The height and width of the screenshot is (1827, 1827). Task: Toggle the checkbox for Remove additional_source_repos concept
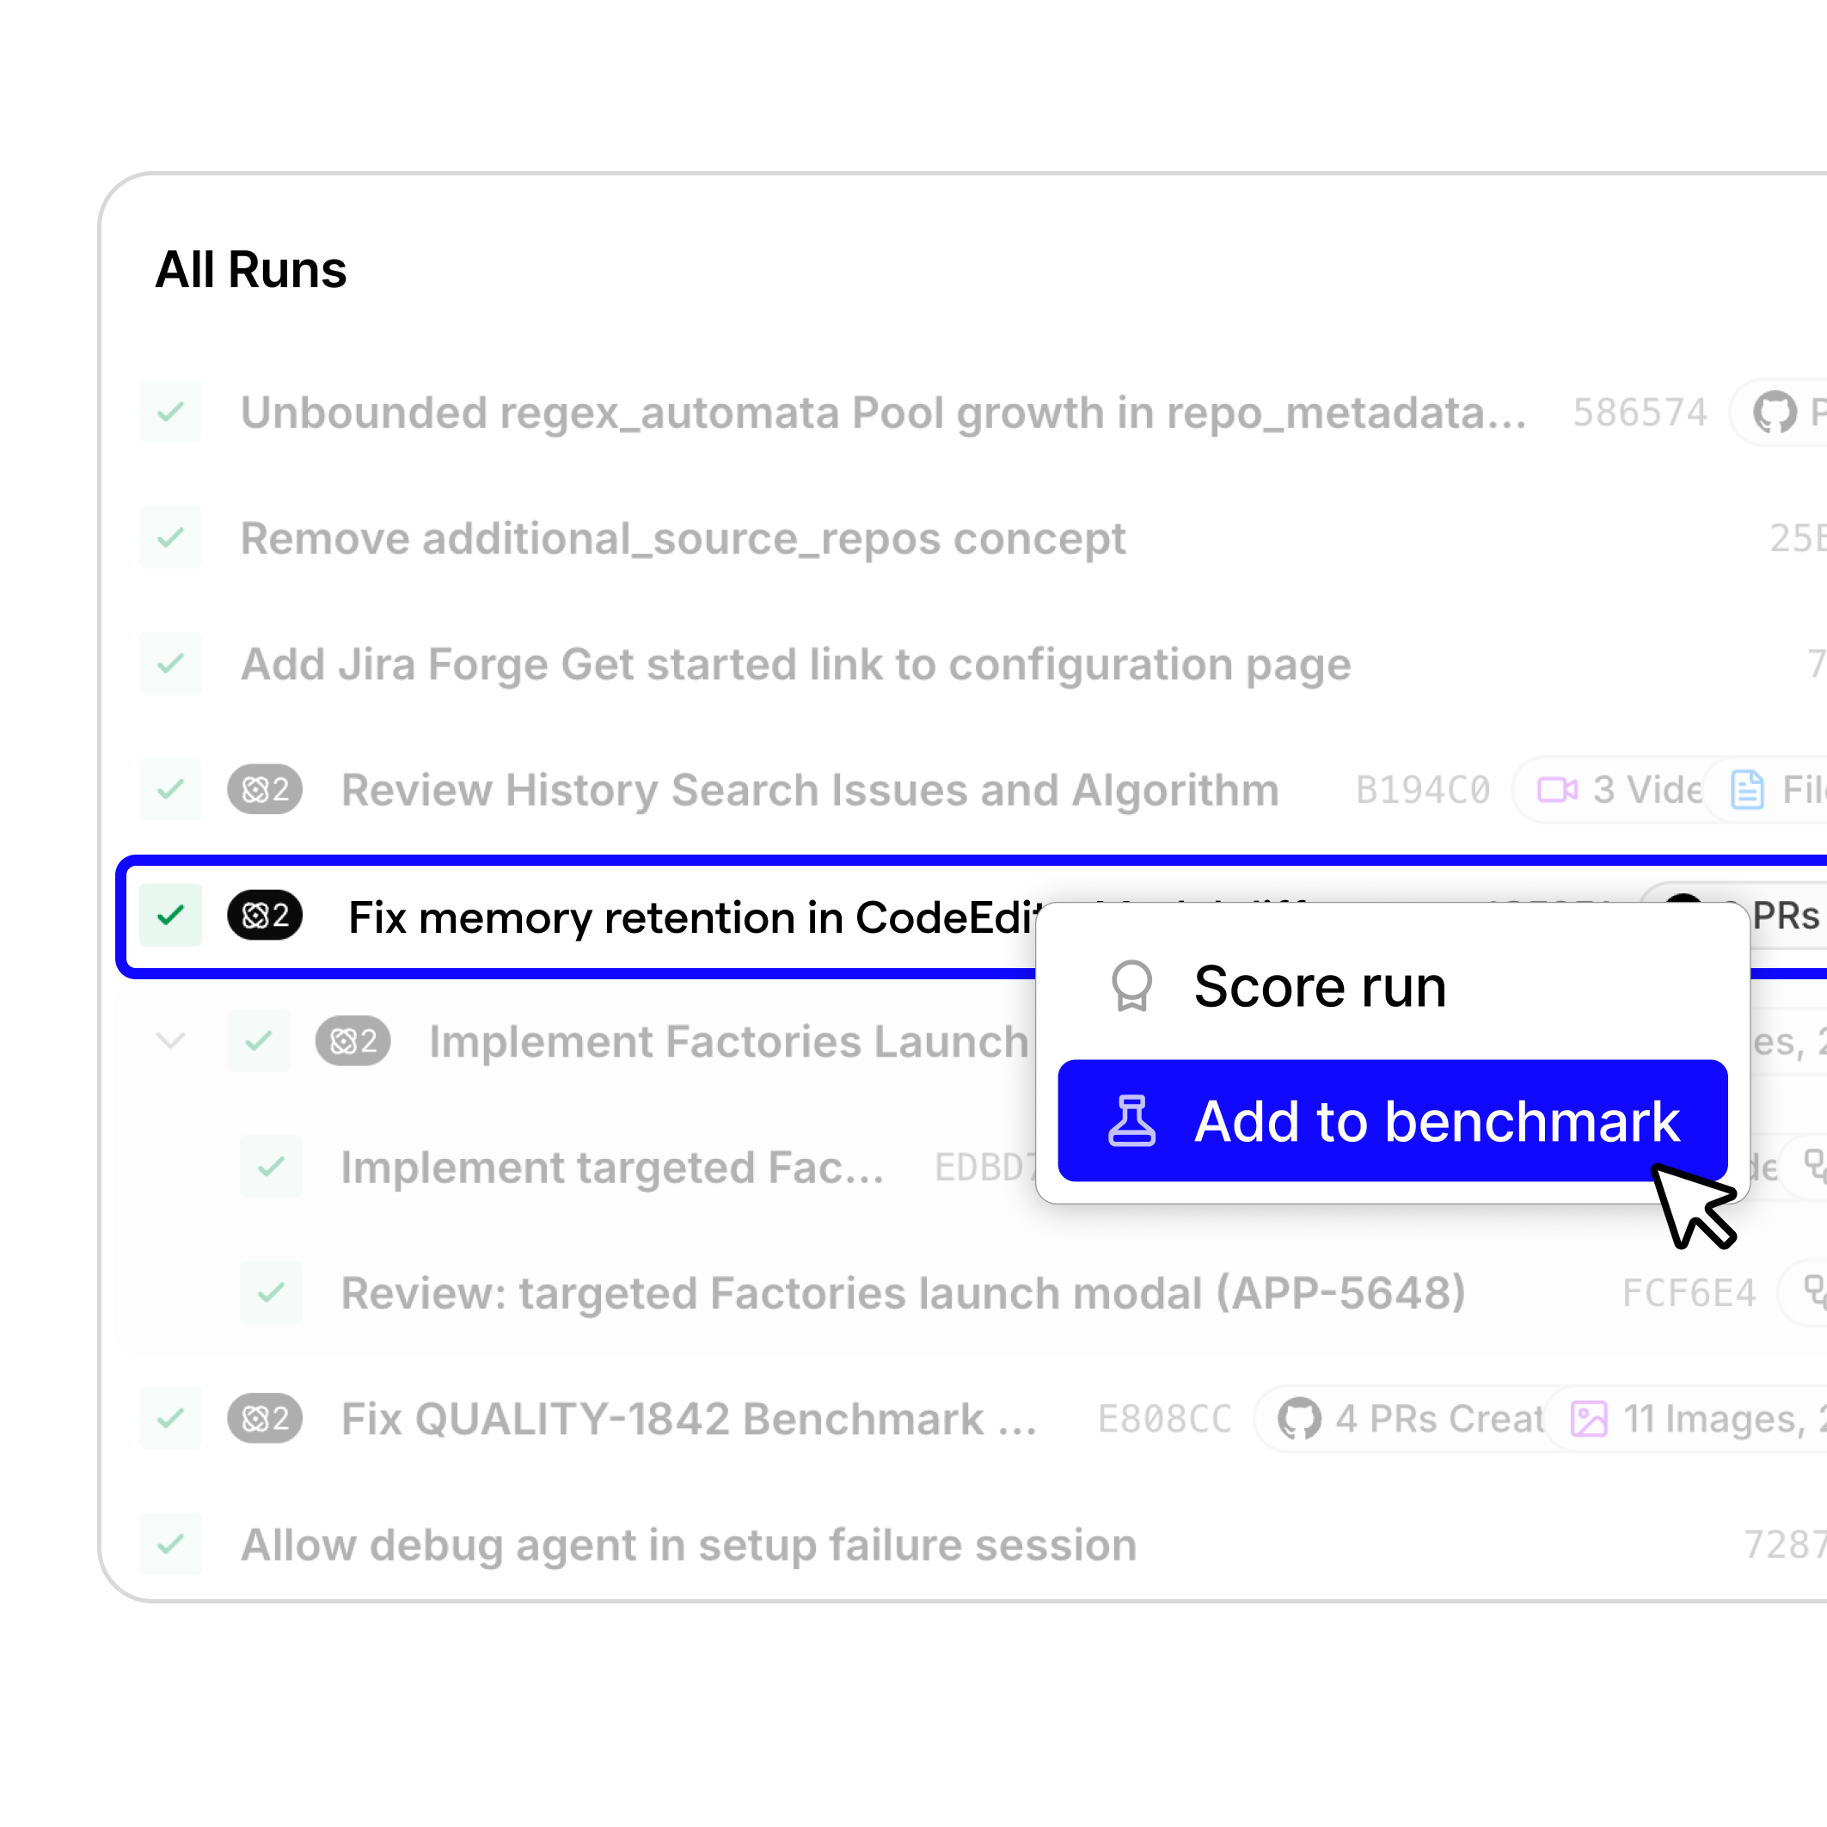(170, 538)
